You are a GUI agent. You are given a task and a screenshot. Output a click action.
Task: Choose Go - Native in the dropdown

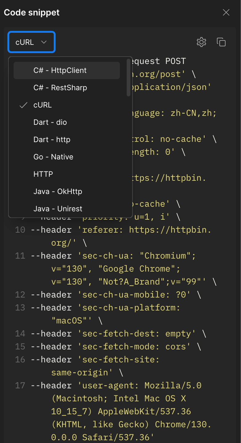(x=53, y=157)
